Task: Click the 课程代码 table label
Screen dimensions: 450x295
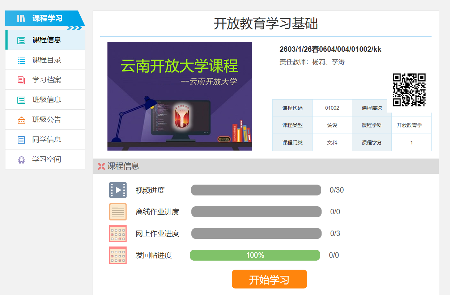Action: (292, 108)
